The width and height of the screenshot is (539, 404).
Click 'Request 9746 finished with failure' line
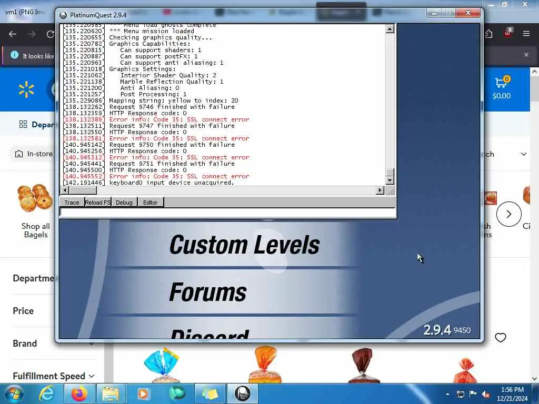coord(172,107)
